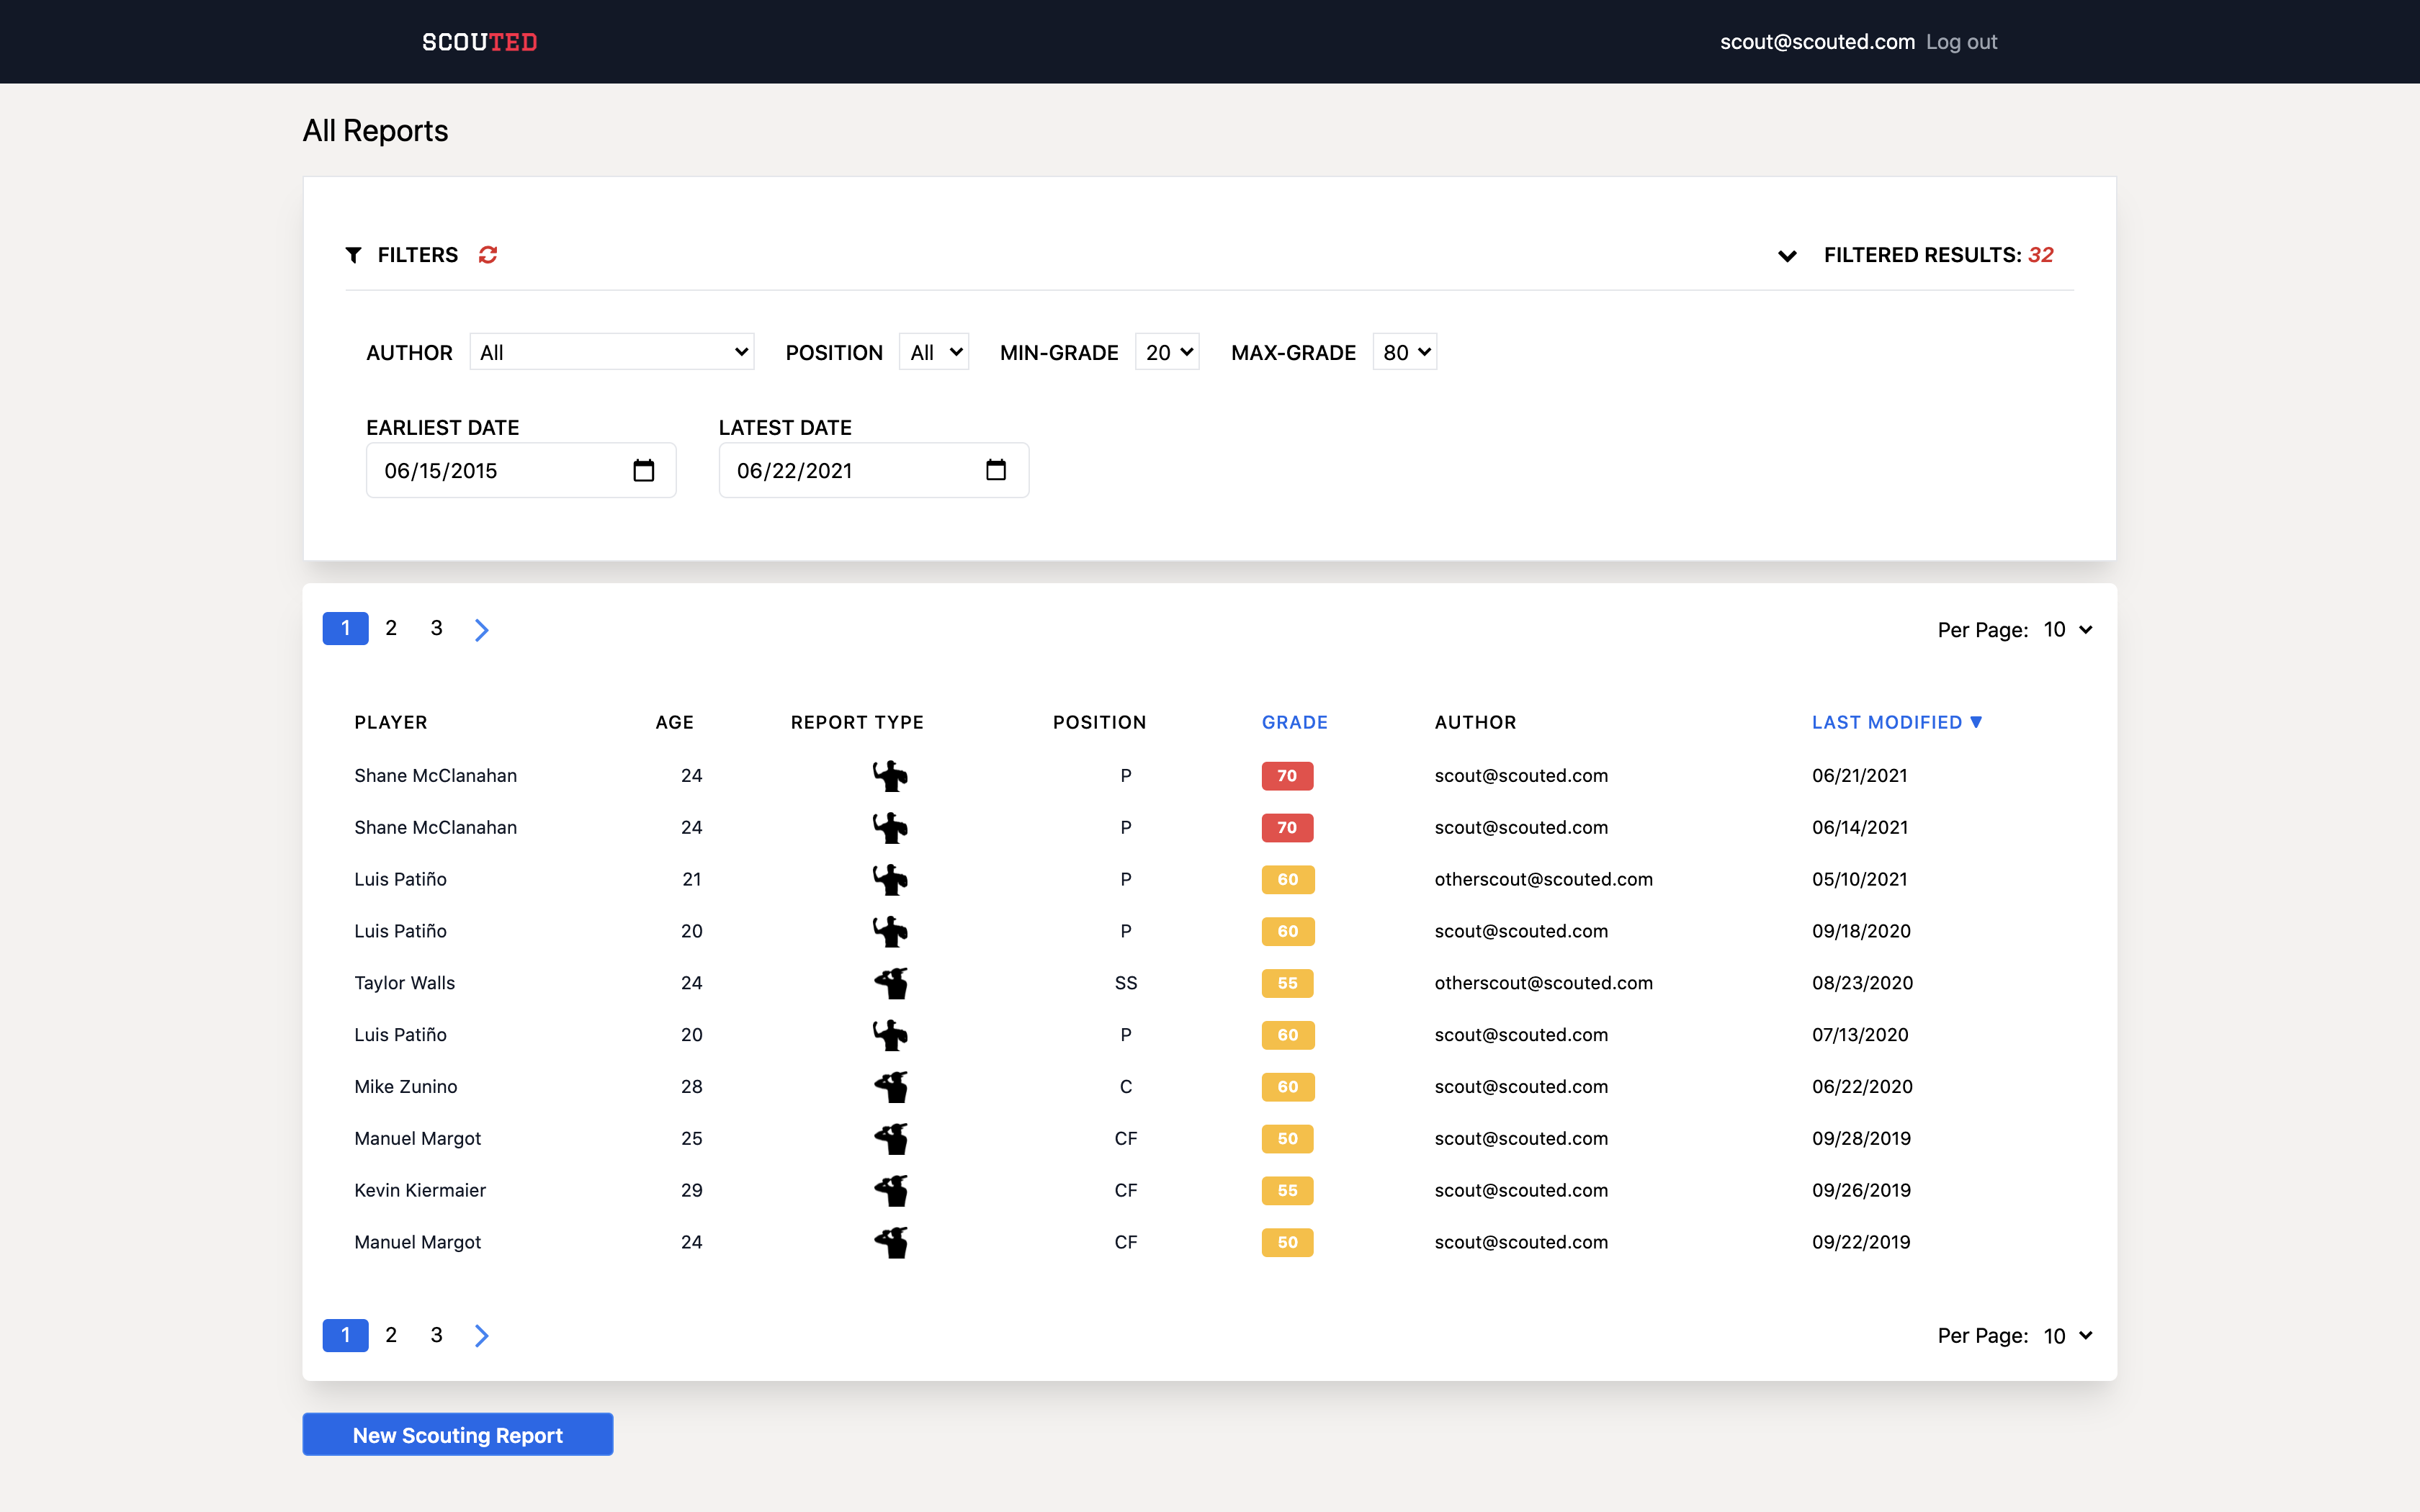
Task: Click the age 29 cell for Kevin Kiermaier
Action: pos(692,1191)
